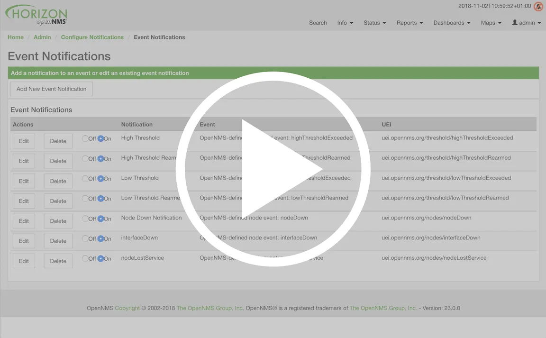Go to Home breadcrumb link

16,37
